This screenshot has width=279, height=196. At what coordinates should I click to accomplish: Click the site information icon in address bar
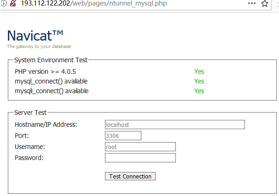tap(4, 3)
